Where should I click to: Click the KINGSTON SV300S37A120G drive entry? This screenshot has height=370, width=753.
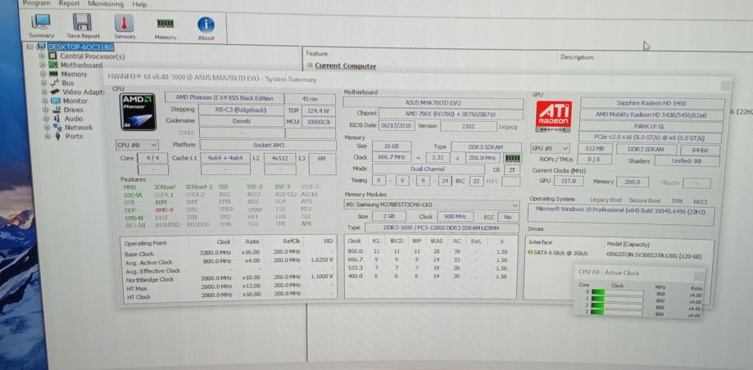coord(654,254)
